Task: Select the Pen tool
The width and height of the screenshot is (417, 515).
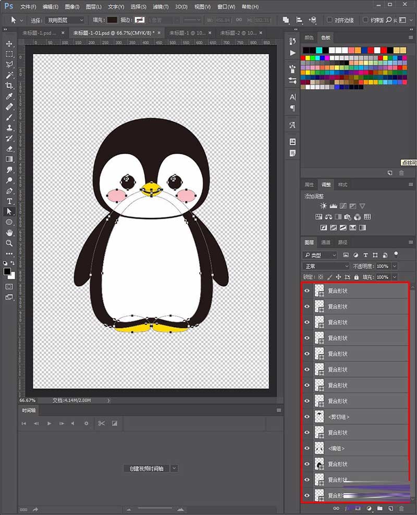Action: (9, 191)
